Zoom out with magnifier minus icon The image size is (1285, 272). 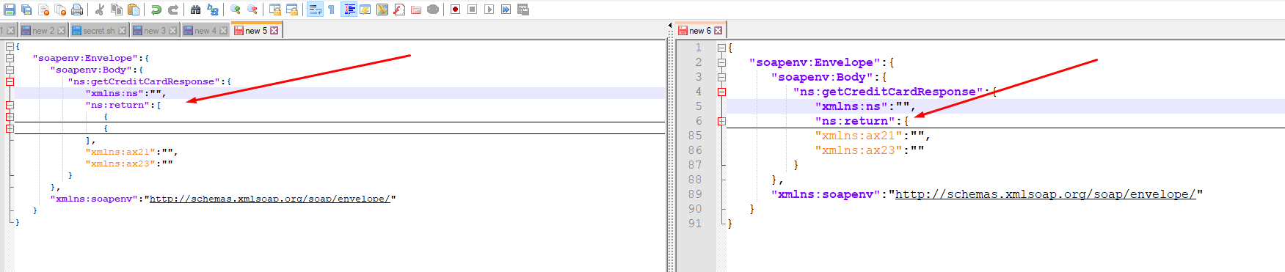tap(252, 10)
